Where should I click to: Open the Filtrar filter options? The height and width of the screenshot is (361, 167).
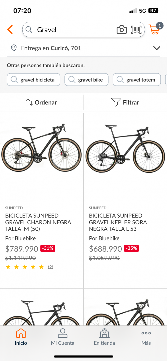point(125,102)
